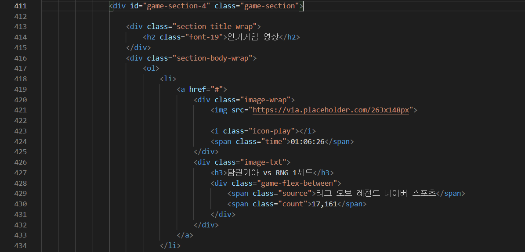Click line number 420 in gutter
525x252 pixels.
(x=21, y=100)
